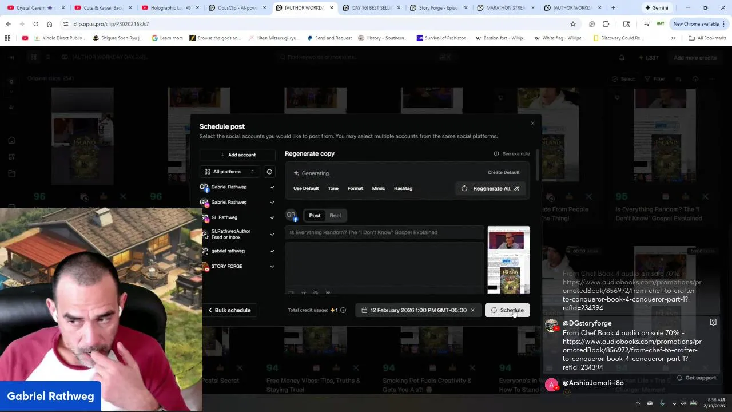Click the credit usage info icon
The height and width of the screenshot is (412, 732).
tap(343, 310)
